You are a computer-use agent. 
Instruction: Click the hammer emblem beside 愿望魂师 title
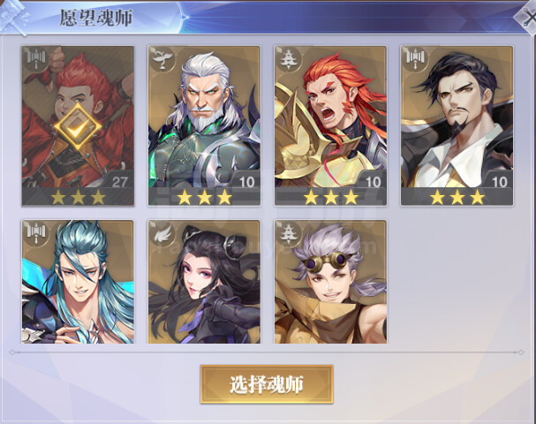[x=13, y=17]
